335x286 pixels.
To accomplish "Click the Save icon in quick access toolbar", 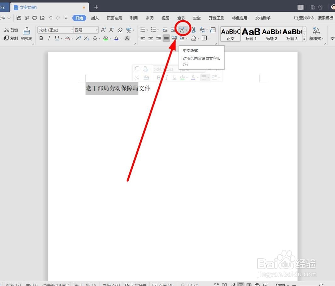I will 19,18.
